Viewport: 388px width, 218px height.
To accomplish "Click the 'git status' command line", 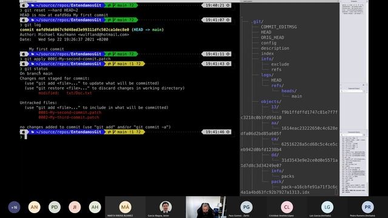I will (36, 68).
